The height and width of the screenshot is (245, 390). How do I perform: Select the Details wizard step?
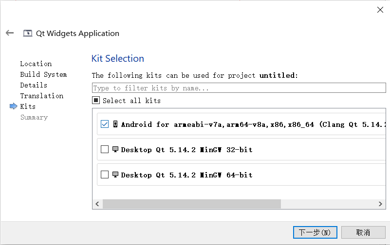[x=34, y=85]
